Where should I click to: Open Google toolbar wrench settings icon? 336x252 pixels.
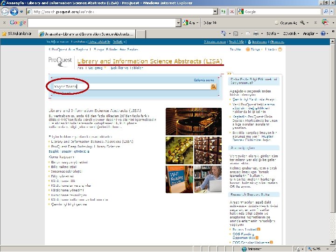click(302, 22)
